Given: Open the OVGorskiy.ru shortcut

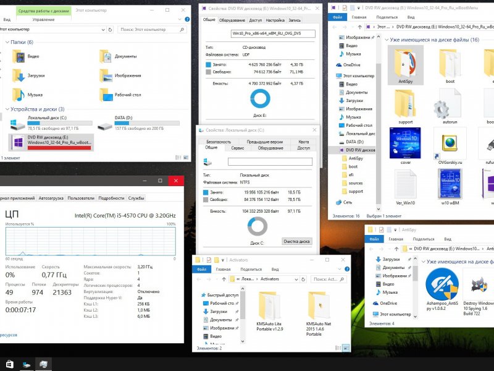Looking at the screenshot, I should pos(450,146).
